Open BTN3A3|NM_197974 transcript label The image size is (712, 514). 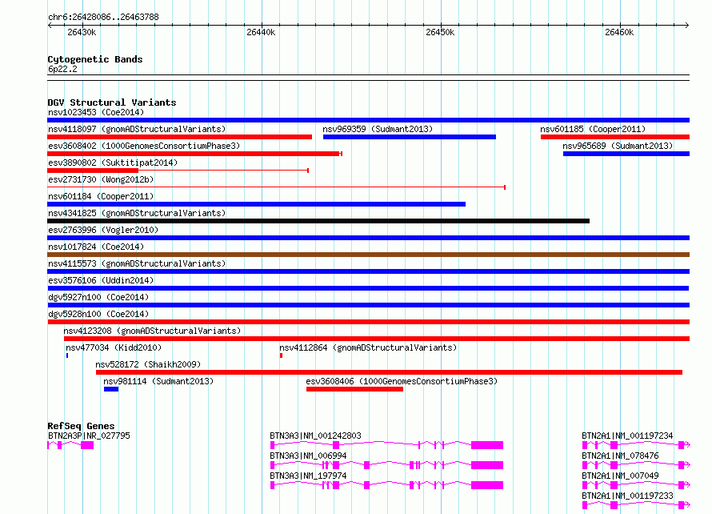pos(308,476)
